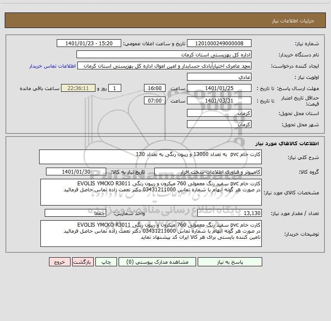Viewport: 331px width, 321px height.
Task: Click response deadline date 1401/01/25
Action: pyautogui.click(x=219, y=88)
